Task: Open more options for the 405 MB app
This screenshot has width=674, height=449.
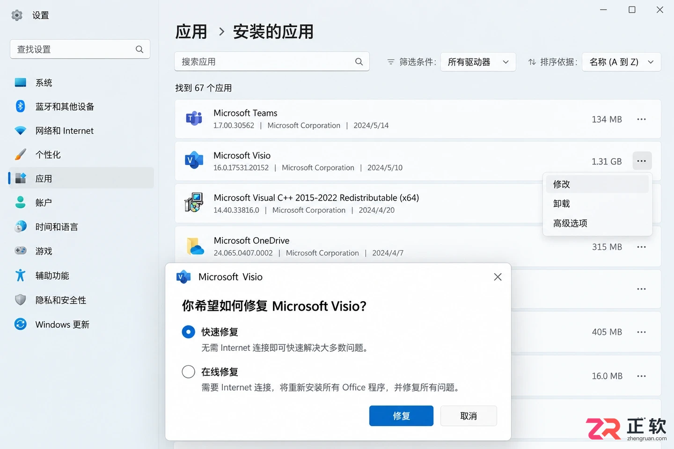Action: click(x=641, y=332)
